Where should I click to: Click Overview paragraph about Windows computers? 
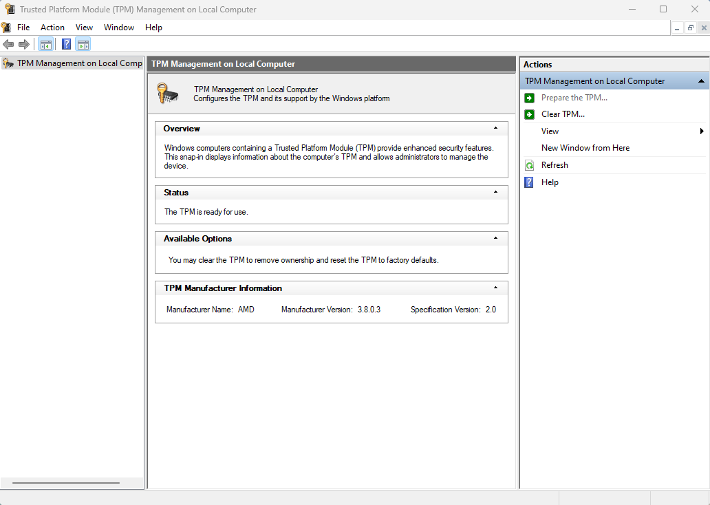tap(329, 157)
